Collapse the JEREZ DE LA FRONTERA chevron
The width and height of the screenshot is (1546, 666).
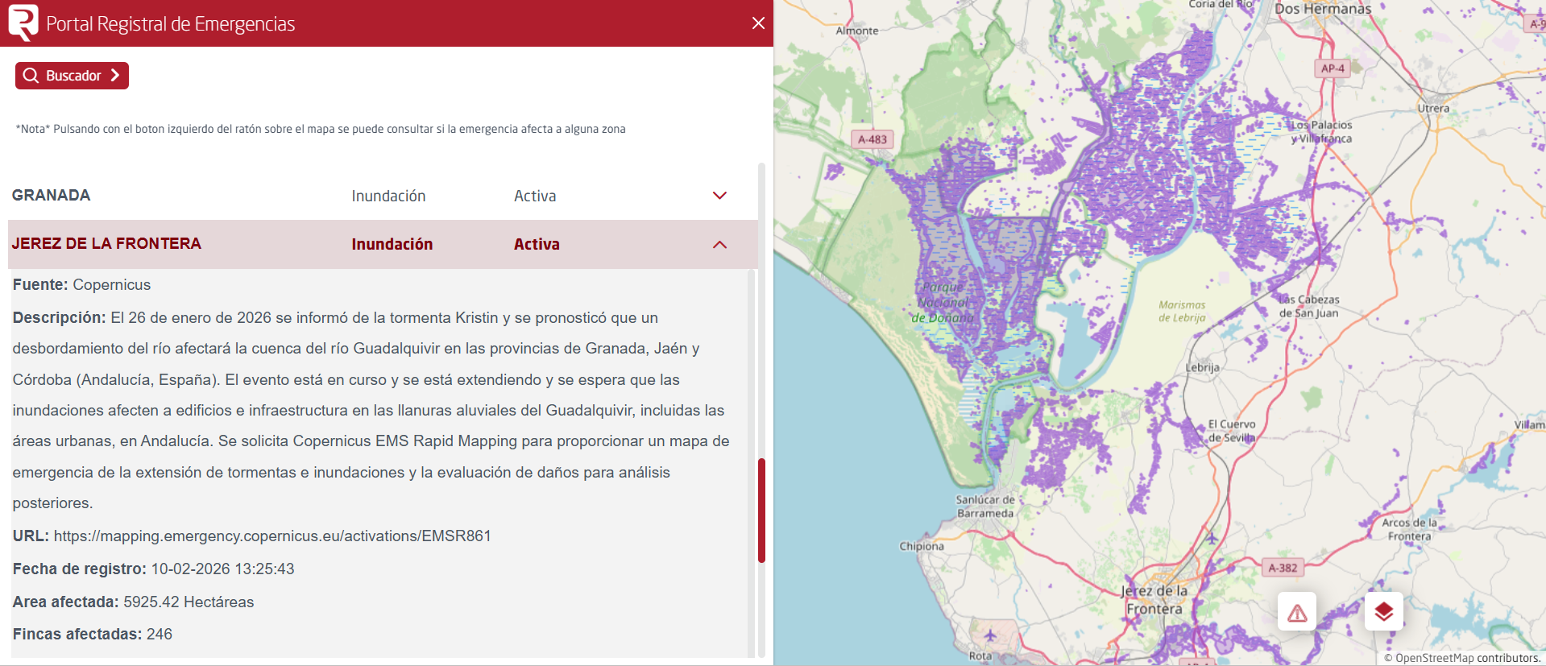(719, 245)
